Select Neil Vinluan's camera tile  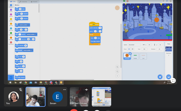[80, 97]
